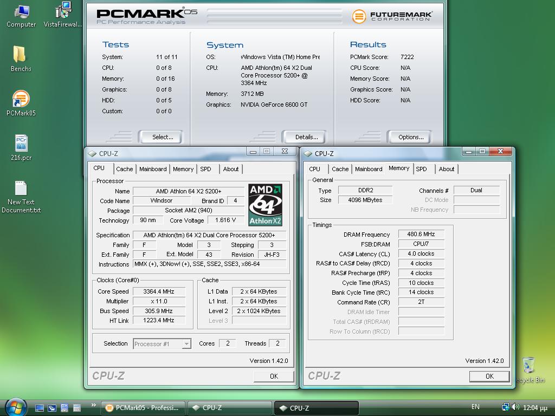
Task: Click the left CPU-Z title bar icon
Action: click(92, 153)
